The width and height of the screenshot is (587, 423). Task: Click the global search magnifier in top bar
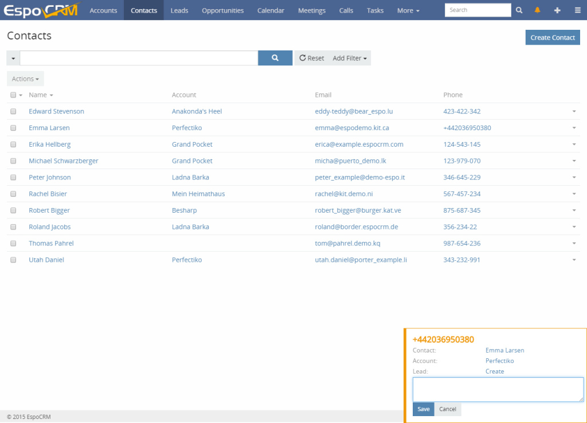pyautogui.click(x=519, y=10)
